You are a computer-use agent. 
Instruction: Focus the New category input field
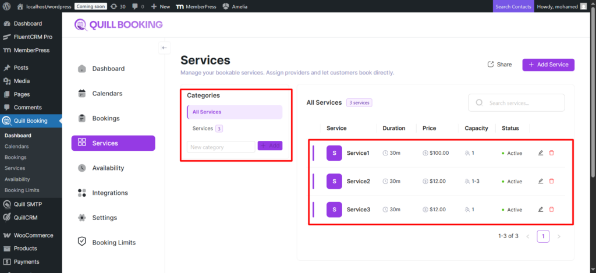(x=221, y=147)
